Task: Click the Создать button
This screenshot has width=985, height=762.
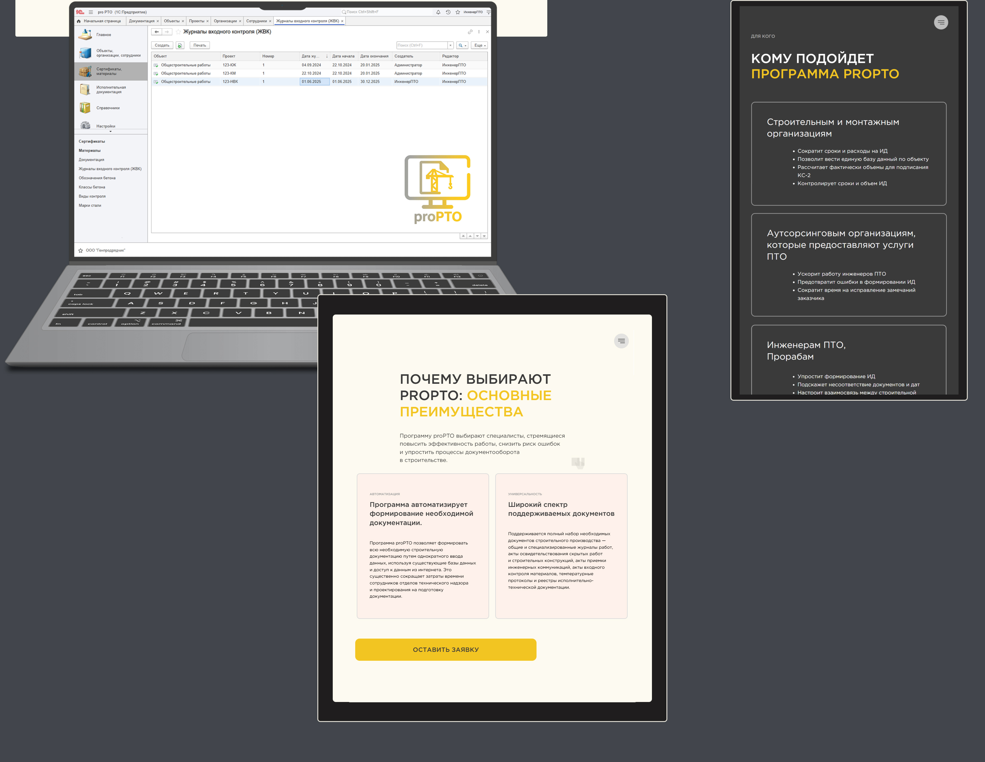Action: [x=162, y=46]
